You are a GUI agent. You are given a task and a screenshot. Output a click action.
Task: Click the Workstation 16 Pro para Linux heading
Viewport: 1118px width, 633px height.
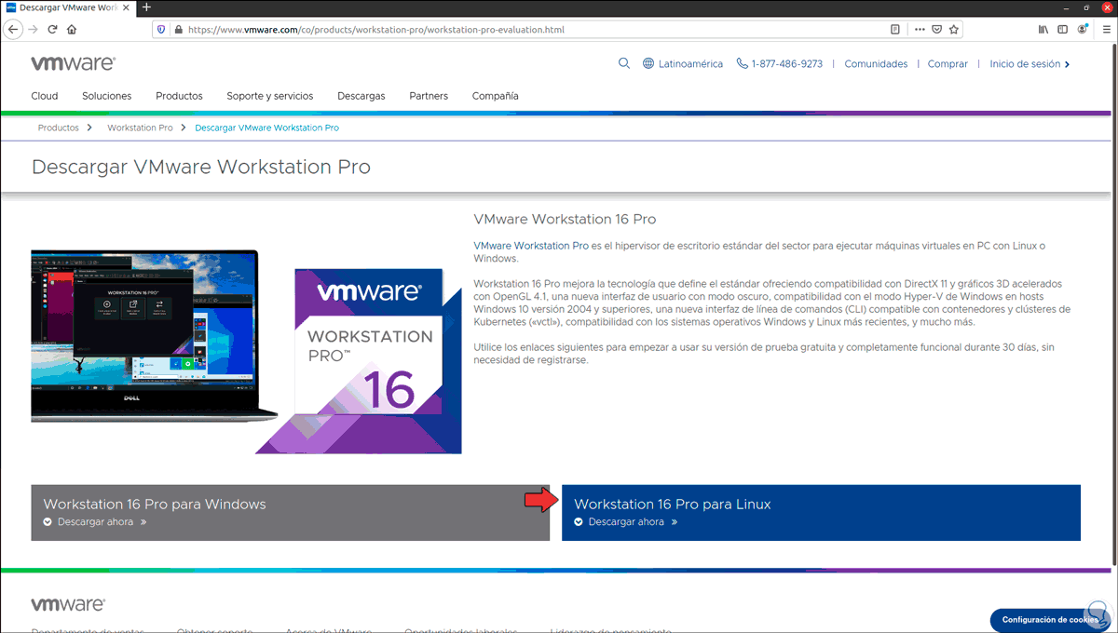[673, 505]
